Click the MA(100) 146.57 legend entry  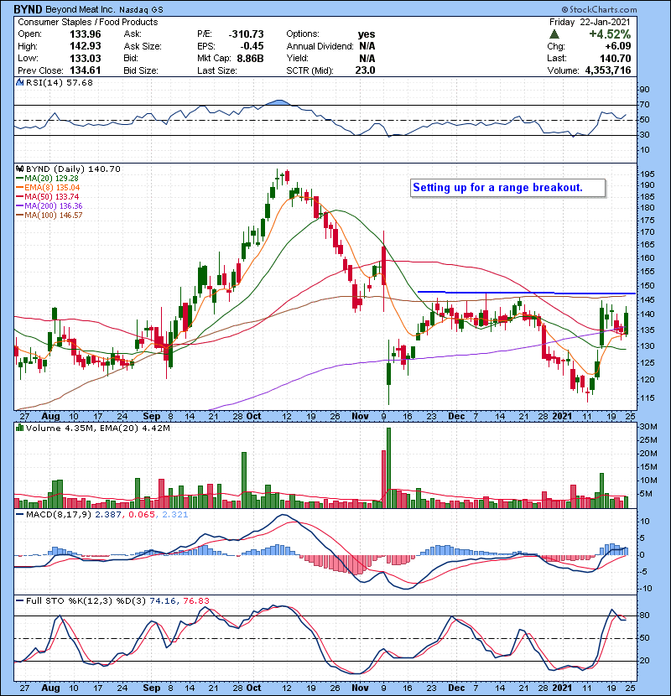coord(49,216)
